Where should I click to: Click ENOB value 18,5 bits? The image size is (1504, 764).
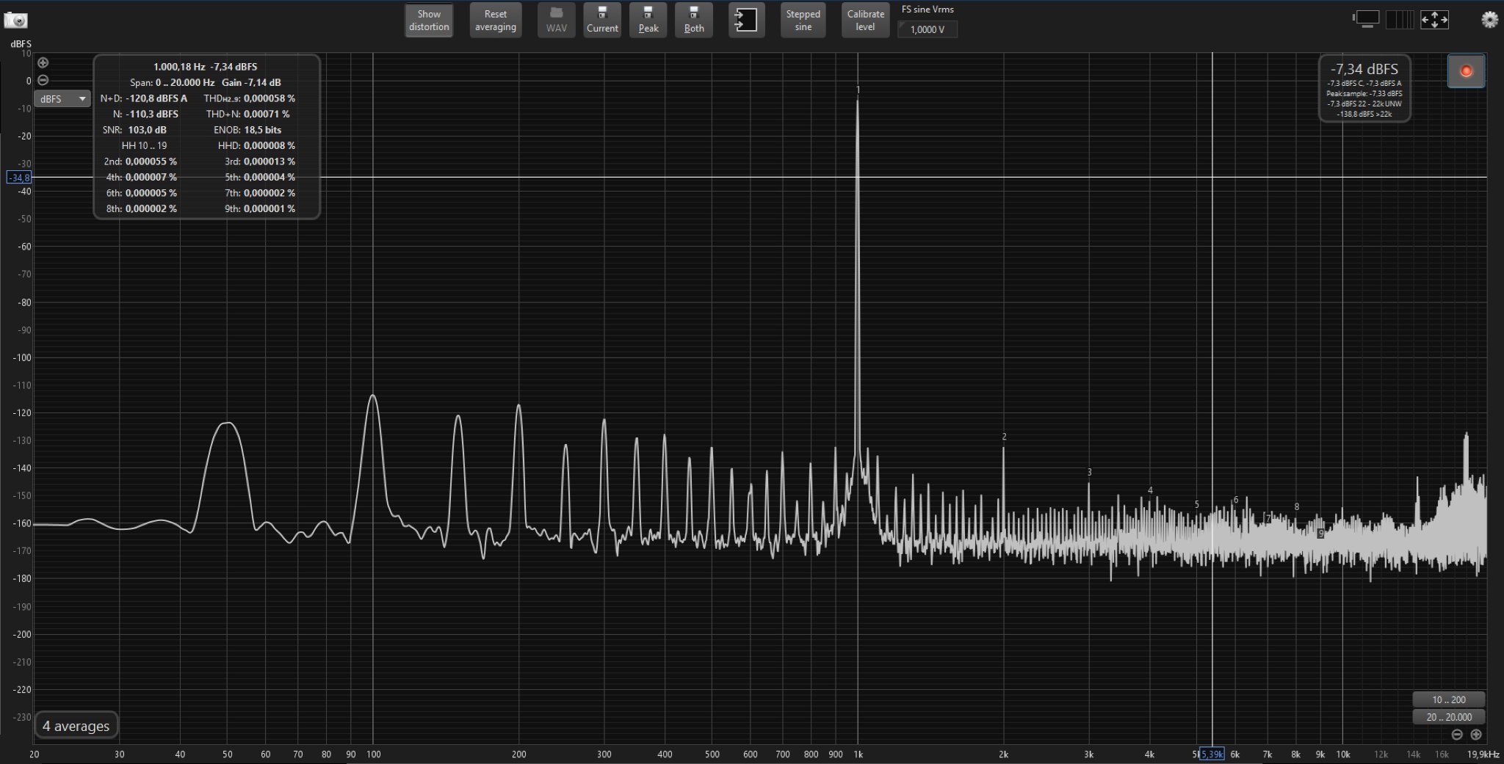coord(263,130)
